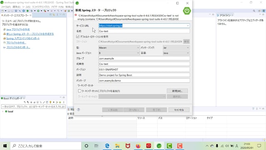Image resolution: width=266 pixels, height=150 pixels.
Task: Click the blue circular icon in main toolbar
Action: tap(24, 11)
